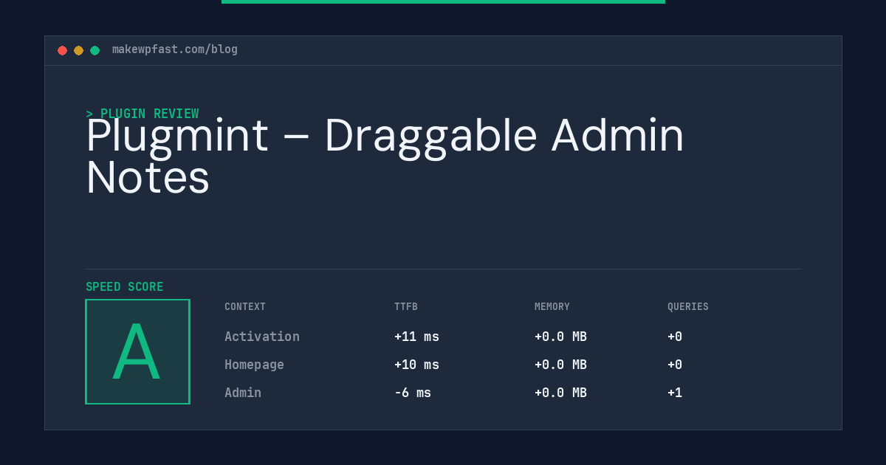Click the speed score 'A' grade box

137,351
